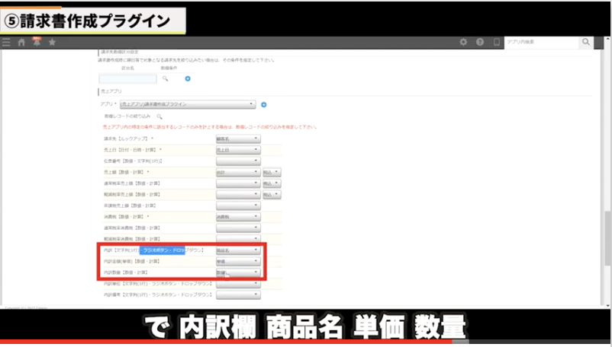Open the favorites star icon
The image size is (612, 347).
point(51,43)
